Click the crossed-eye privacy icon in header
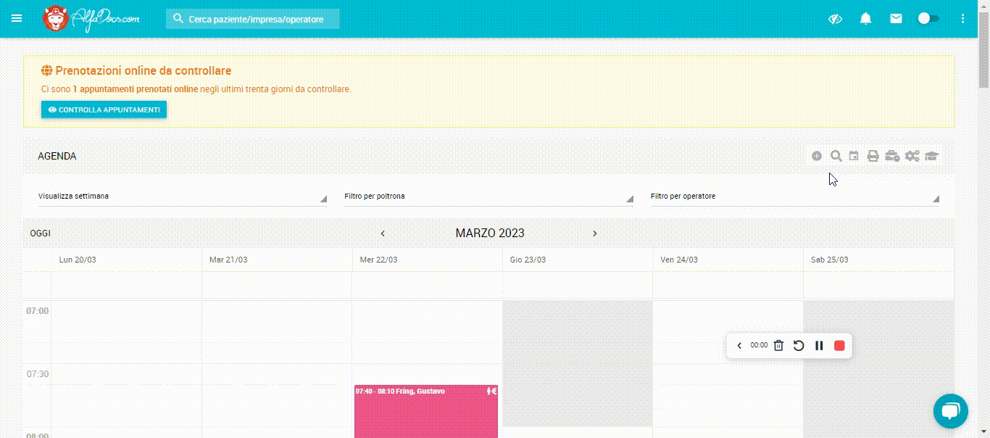The width and height of the screenshot is (990, 438). tap(835, 19)
